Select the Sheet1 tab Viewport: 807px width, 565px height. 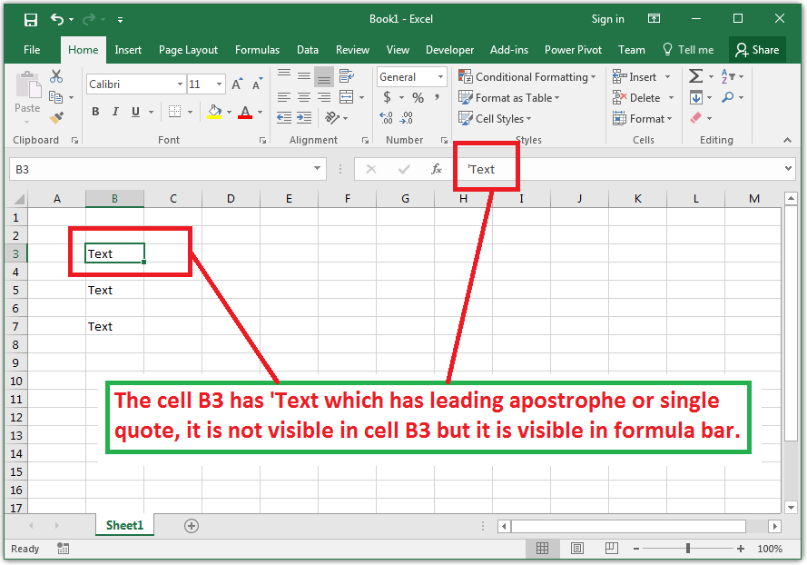pyautogui.click(x=124, y=525)
